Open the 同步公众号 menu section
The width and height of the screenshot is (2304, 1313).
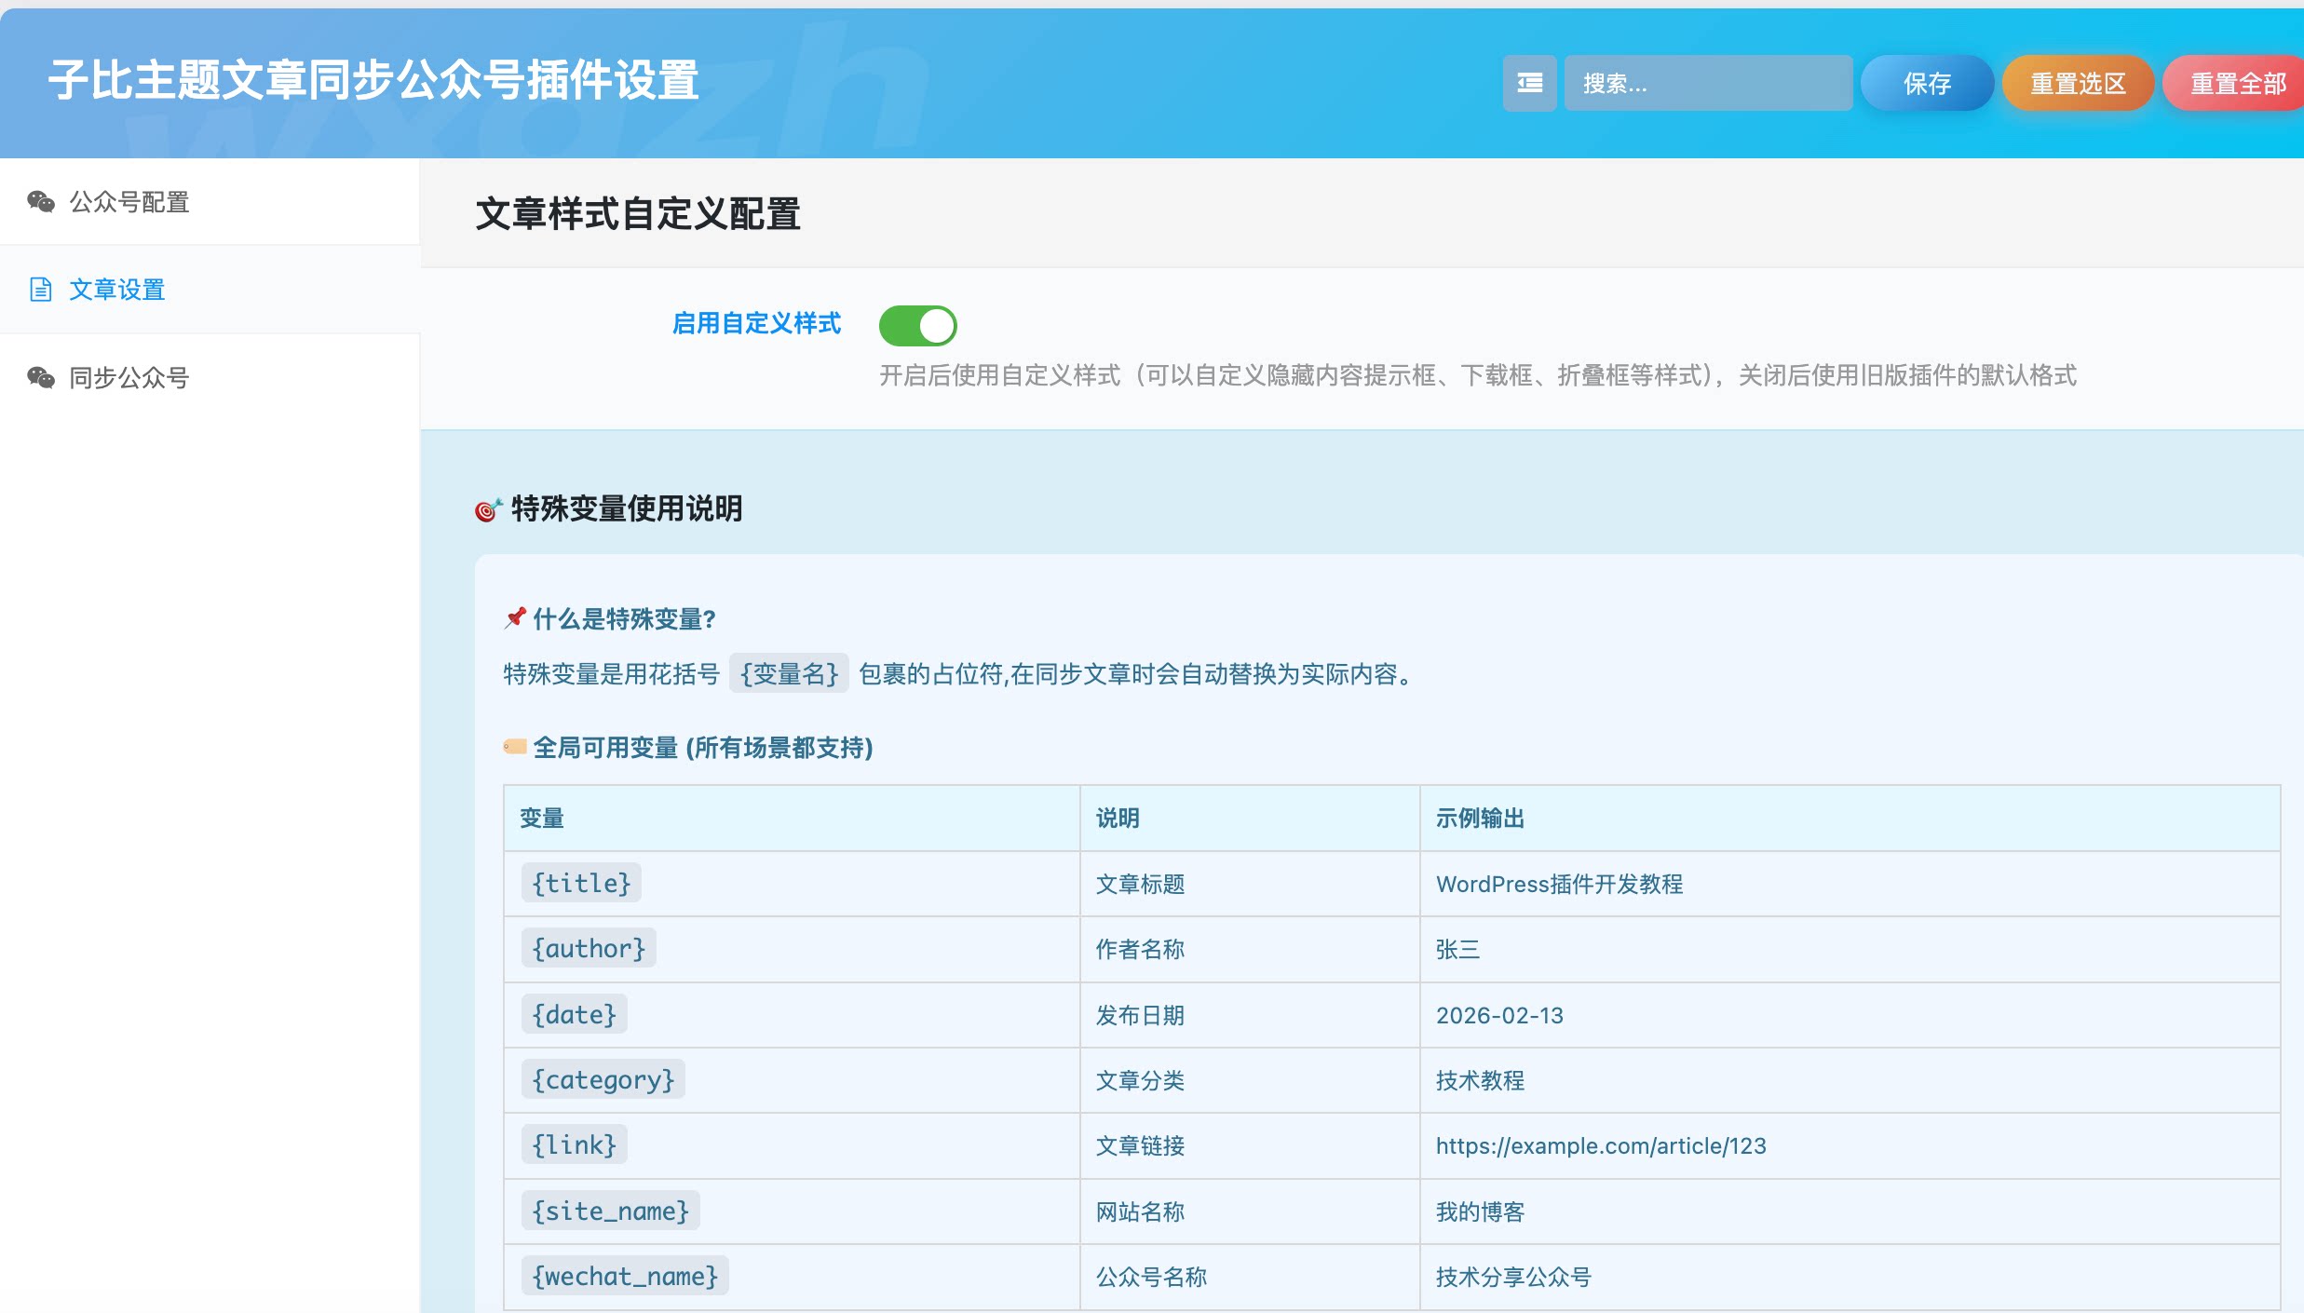[210, 377]
